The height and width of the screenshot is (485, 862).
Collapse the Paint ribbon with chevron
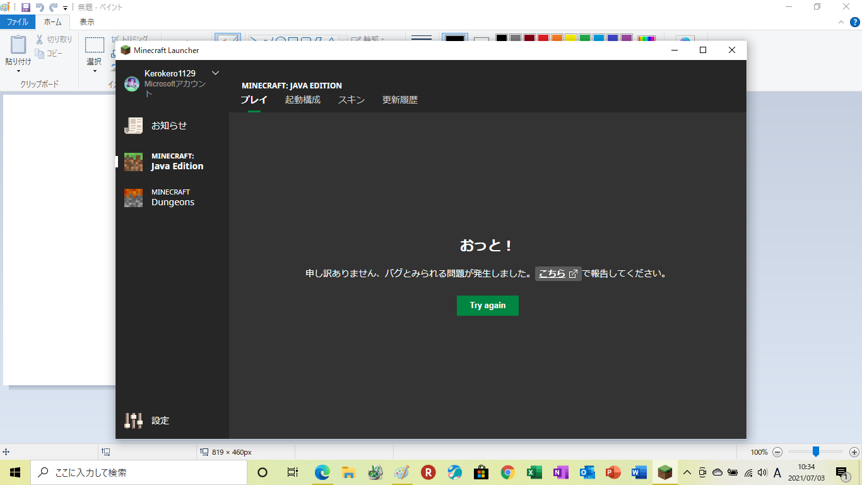(x=841, y=22)
